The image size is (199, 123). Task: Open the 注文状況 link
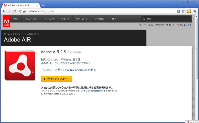click(159, 25)
